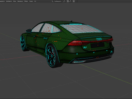Open the Вершина (Vertex) menu
Viewport: 132px width, 99px height.
click(x=20, y=1)
